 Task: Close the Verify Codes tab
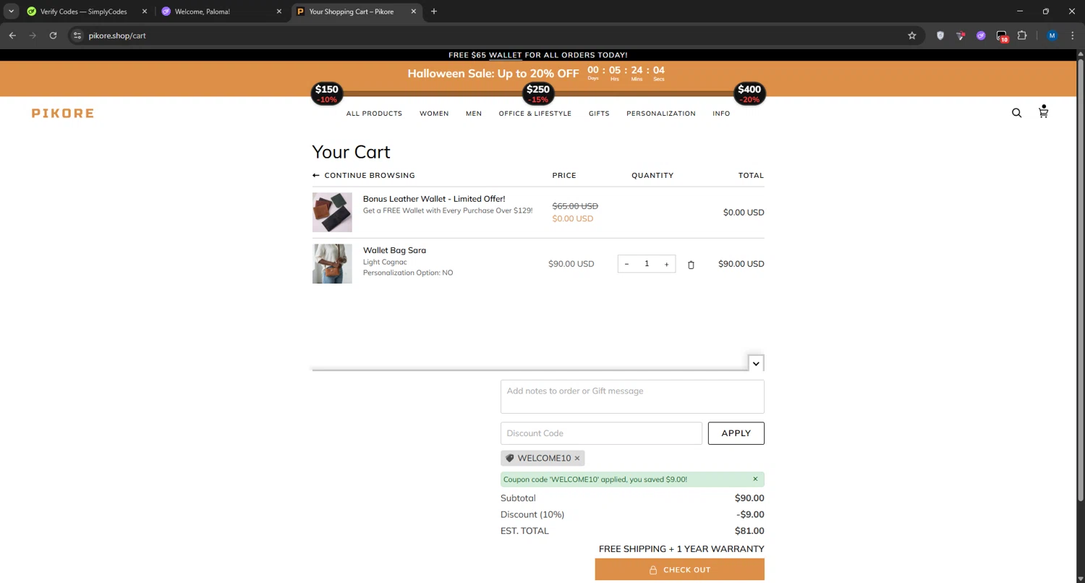coord(145,12)
